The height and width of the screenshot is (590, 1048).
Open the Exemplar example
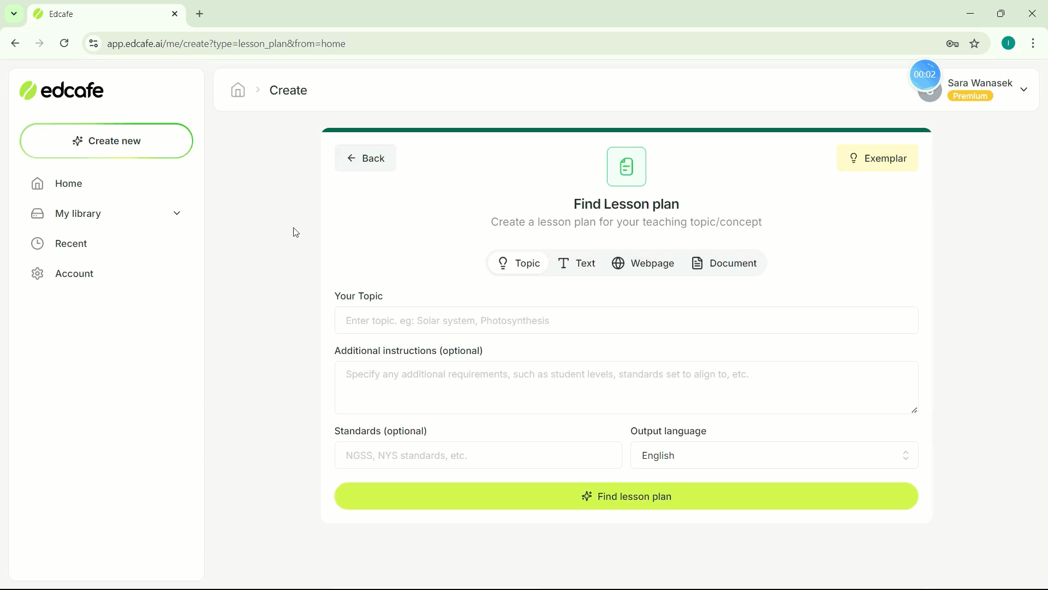pyautogui.click(x=878, y=158)
